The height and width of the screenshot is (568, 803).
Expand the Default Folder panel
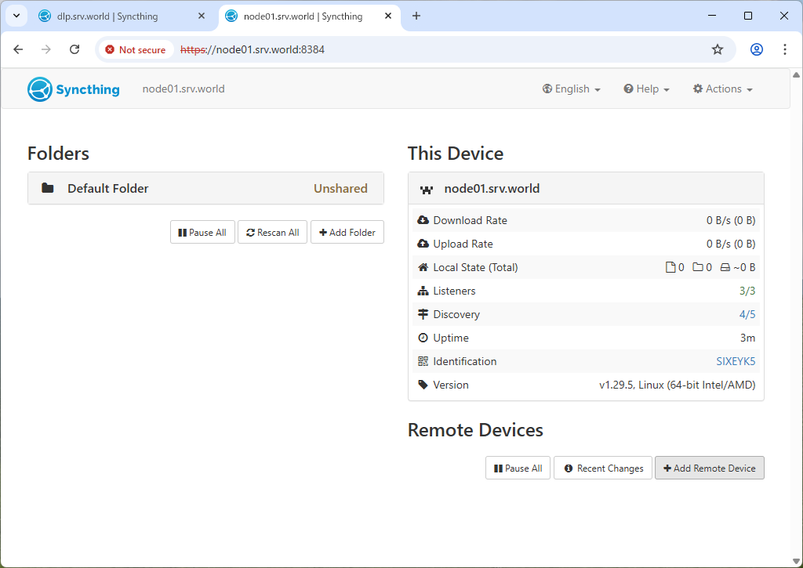click(x=205, y=188)
